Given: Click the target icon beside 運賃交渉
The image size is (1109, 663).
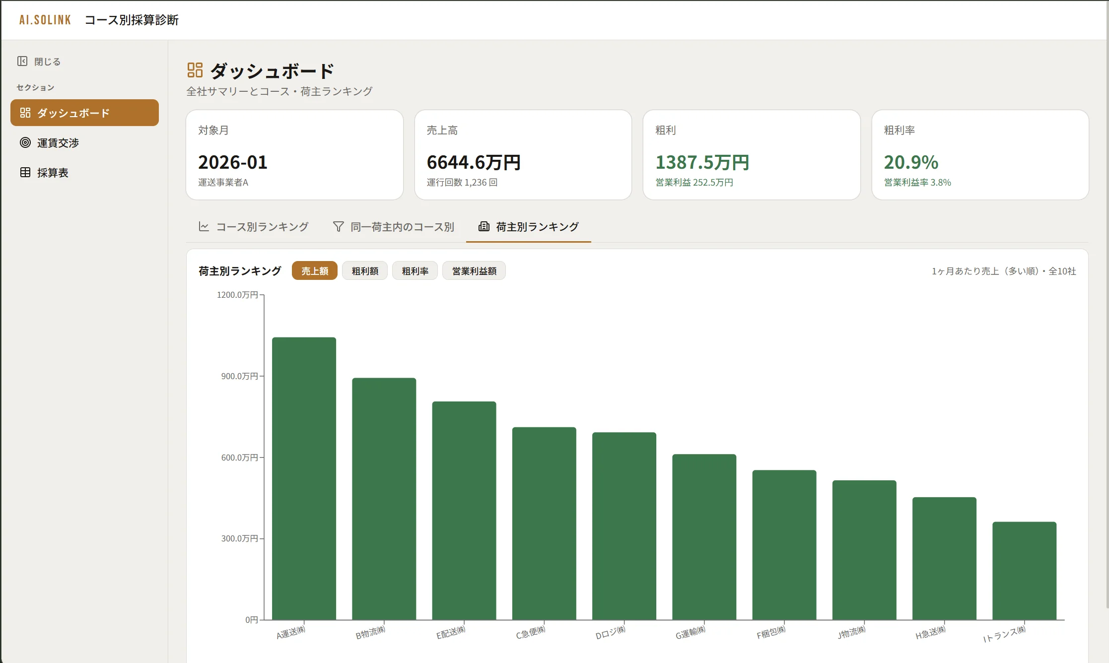Looking at the screenshot, I should pos(25,142).
